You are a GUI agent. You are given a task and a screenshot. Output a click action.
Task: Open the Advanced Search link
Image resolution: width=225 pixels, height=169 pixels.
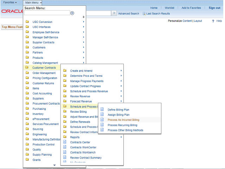tap(128, 14)
